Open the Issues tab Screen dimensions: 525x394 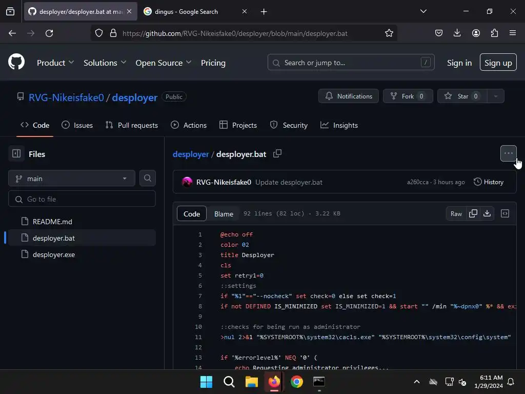77,125
